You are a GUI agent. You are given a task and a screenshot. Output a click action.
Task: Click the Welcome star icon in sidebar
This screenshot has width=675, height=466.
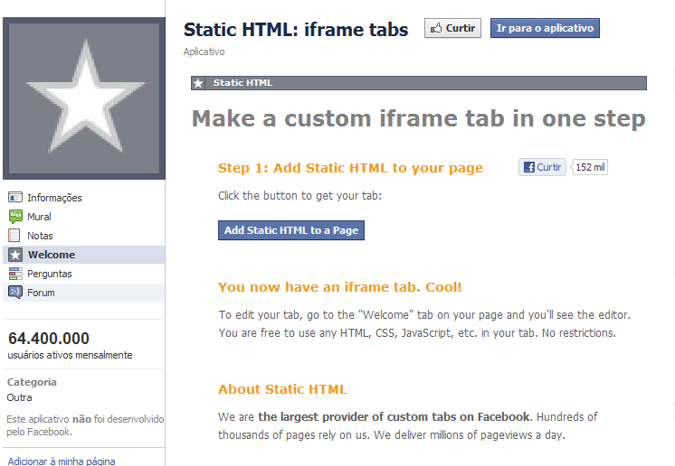15,255
